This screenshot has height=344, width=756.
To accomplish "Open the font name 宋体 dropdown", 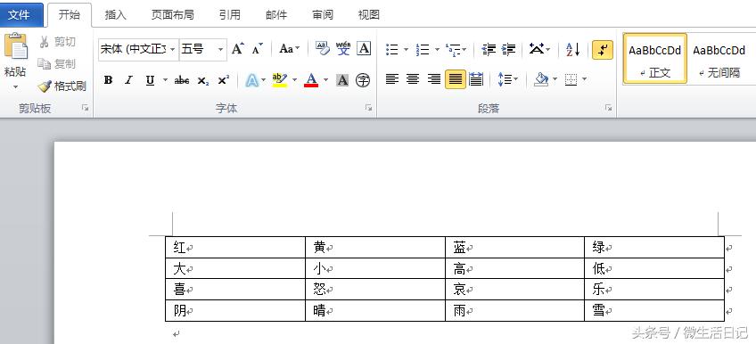I will click(x=173, y=49).
